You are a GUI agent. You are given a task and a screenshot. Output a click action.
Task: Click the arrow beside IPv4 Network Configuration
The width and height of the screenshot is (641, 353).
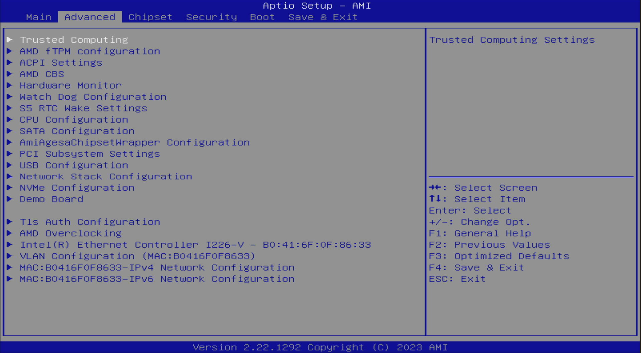click(10, 267)
